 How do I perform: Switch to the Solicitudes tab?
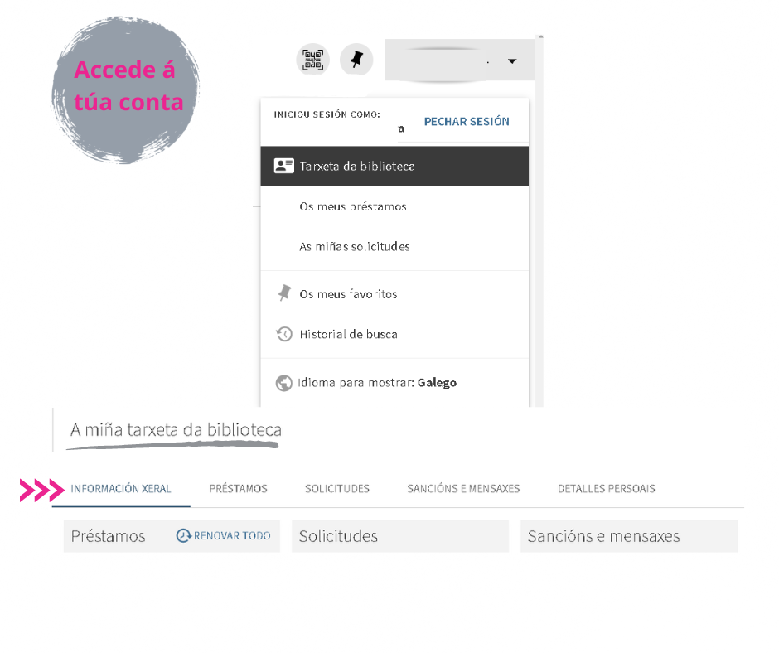point(336,489)
